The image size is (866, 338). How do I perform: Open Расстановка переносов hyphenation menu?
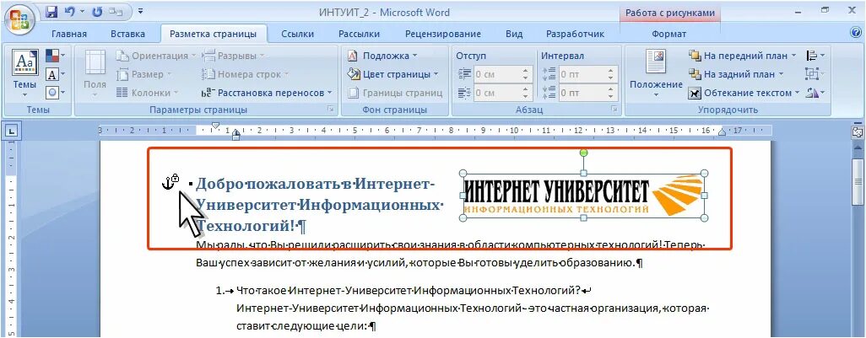(x=267, y=93)
